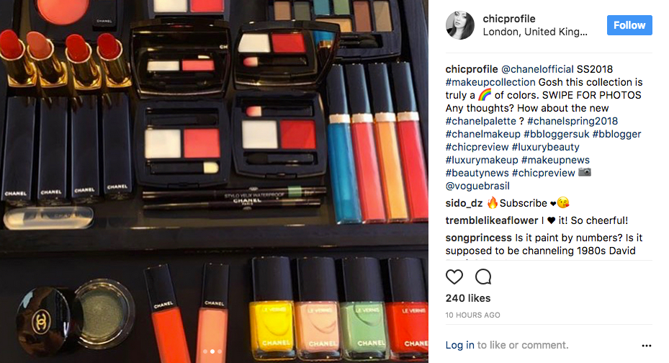This screenshot has width=669, height=363.
Task: Open the three-dots more options menu
Action: [x=647, y=346]
